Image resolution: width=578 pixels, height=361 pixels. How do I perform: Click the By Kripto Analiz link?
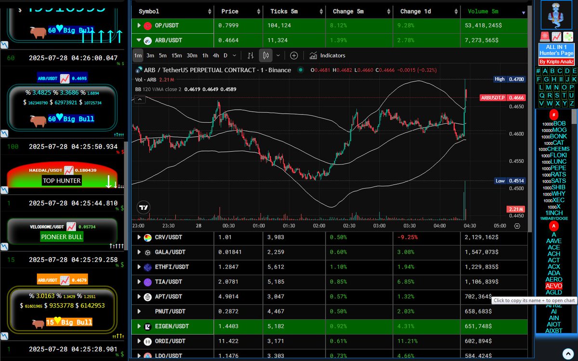click(556, 62)
